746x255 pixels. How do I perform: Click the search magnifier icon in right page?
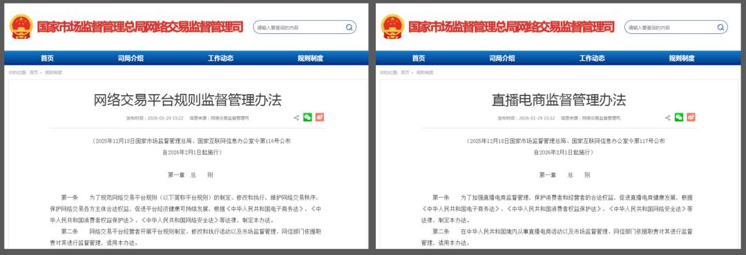click(x=720, y=28)
